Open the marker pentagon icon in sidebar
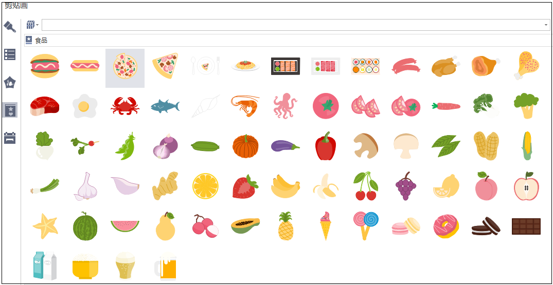Screen dimensions: 553x285 [x=10, y=82]
